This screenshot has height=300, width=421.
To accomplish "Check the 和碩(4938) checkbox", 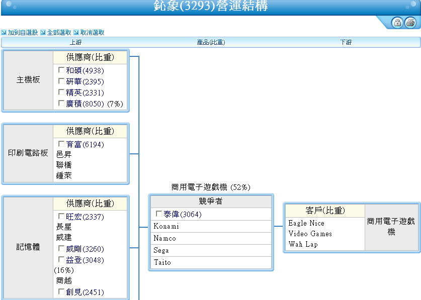I will [x=61, y=70].
